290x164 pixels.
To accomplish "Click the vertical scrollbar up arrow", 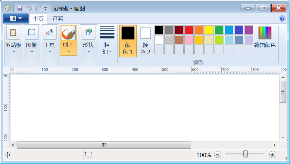I will tap(283, 77).
